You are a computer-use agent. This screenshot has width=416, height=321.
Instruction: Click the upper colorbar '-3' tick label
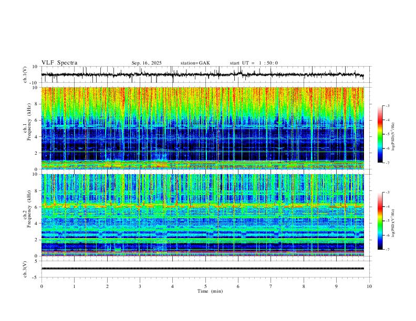pyautogui.click(x=388, y=106)
